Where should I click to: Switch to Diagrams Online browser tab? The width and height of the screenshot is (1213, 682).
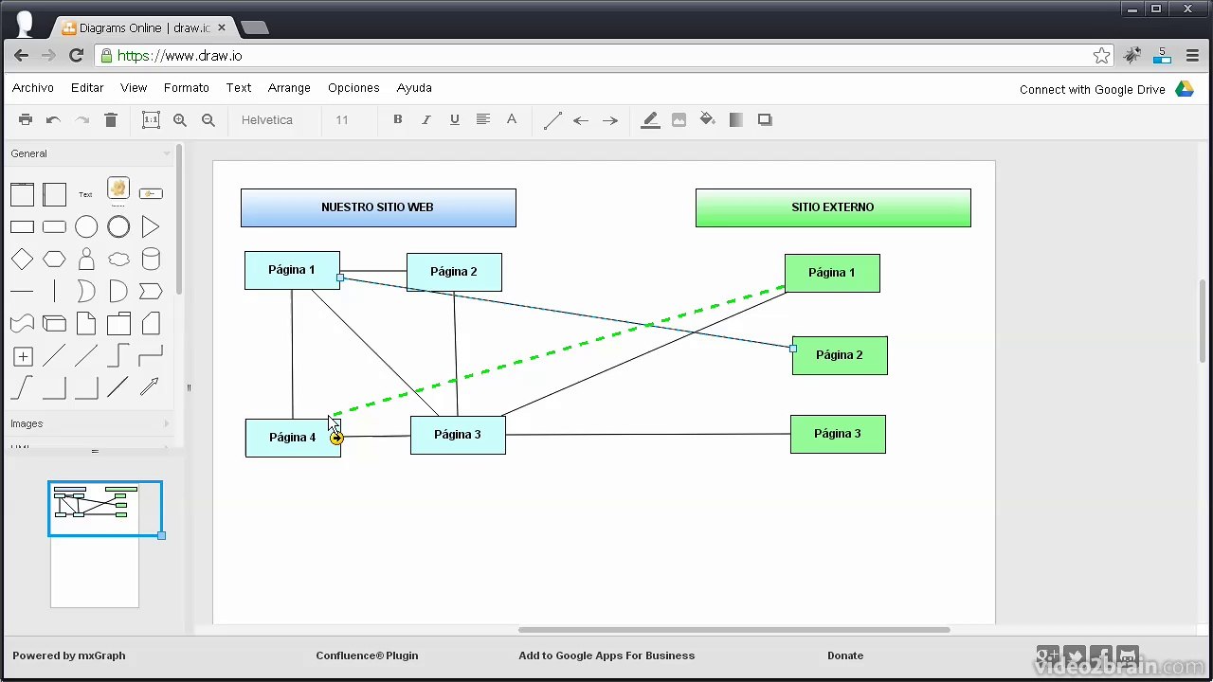(x=140, y=28)
